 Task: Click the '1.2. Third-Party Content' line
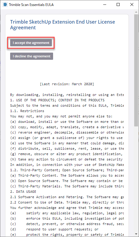[x=67, y=170]
